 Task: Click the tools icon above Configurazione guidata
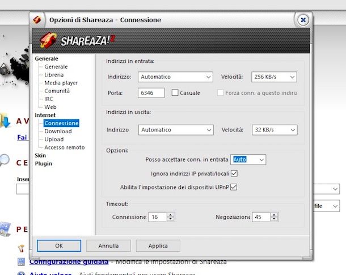click(21, 248)
